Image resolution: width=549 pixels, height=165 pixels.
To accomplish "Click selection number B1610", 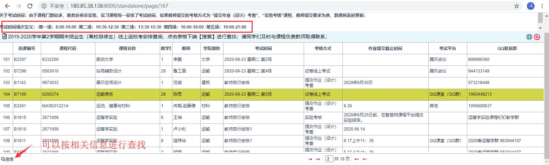I will (x=20, y=129).
